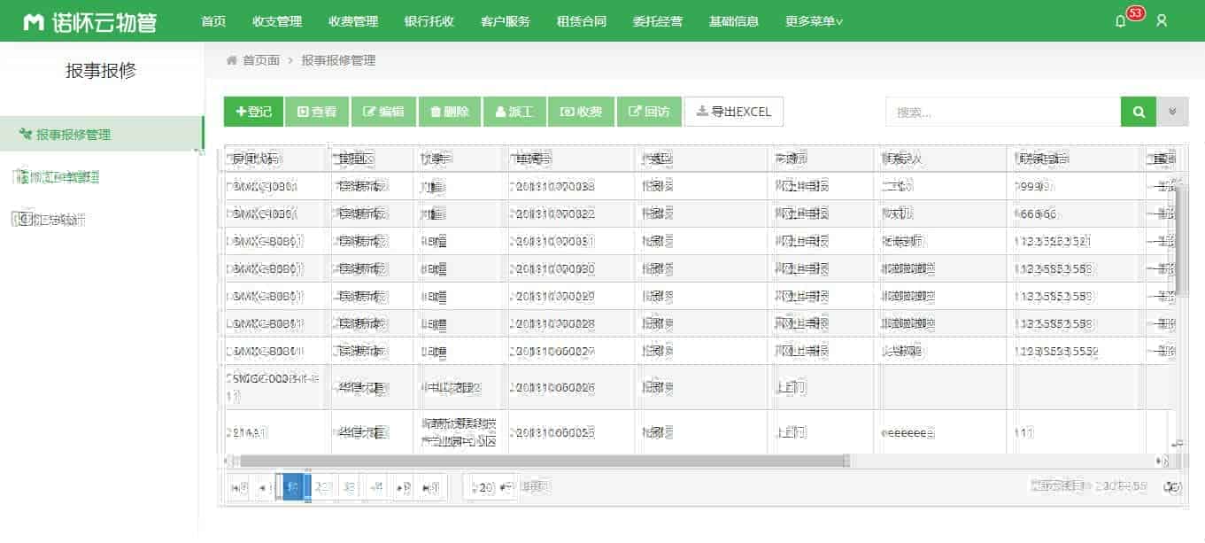The image size is (1205, 543).
Task: Open the 收支管理 menu
Action: click(277, 21)
